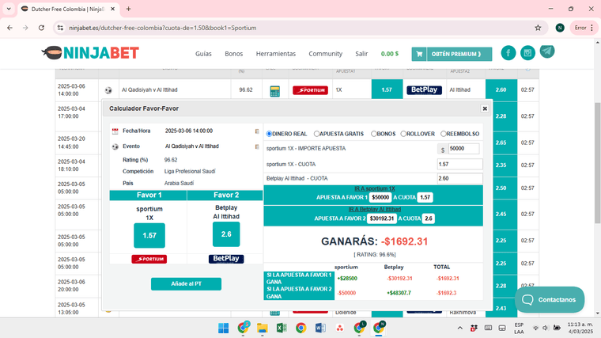Click Salir to log out
The height and width of the screenshot is (338, 601).
(x=361, y=54)
